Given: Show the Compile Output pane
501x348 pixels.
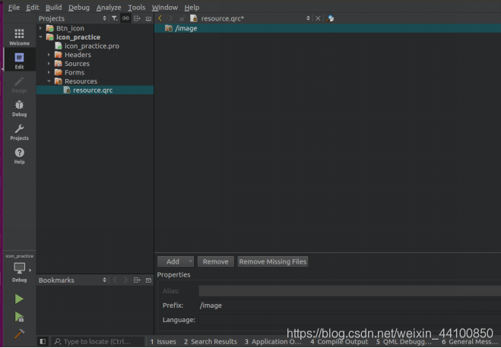Looking at the screenshot, I should 339,342.
